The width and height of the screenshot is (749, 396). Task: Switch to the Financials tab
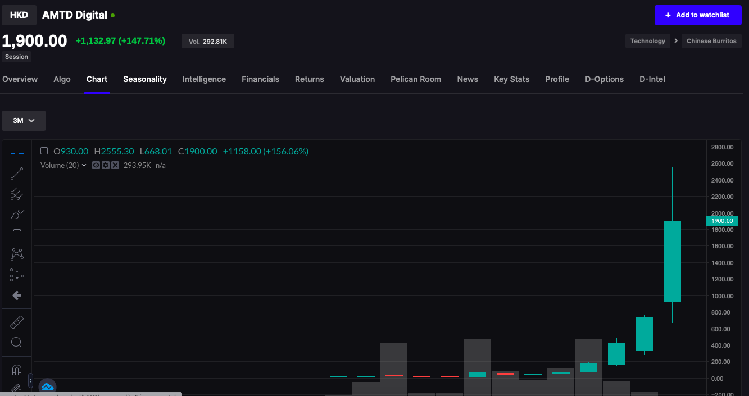260,79
